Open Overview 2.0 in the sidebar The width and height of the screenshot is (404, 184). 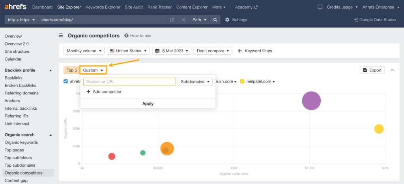17,44
